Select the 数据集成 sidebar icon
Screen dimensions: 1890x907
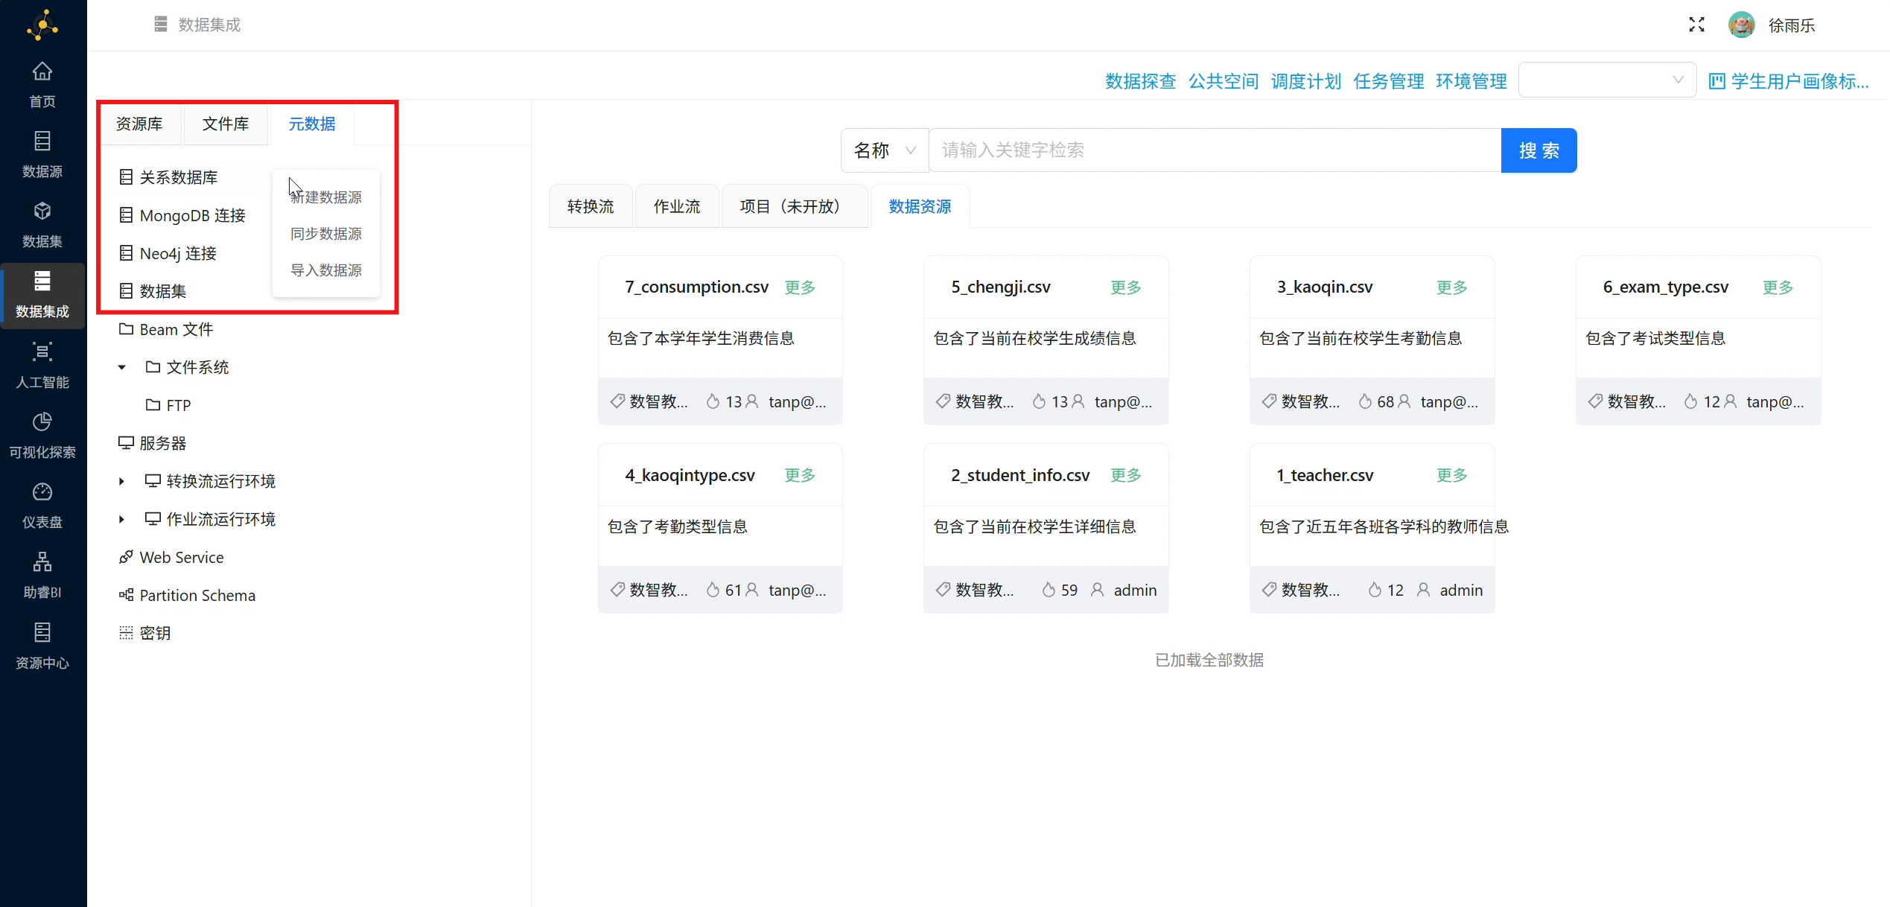tap(42, 281)
